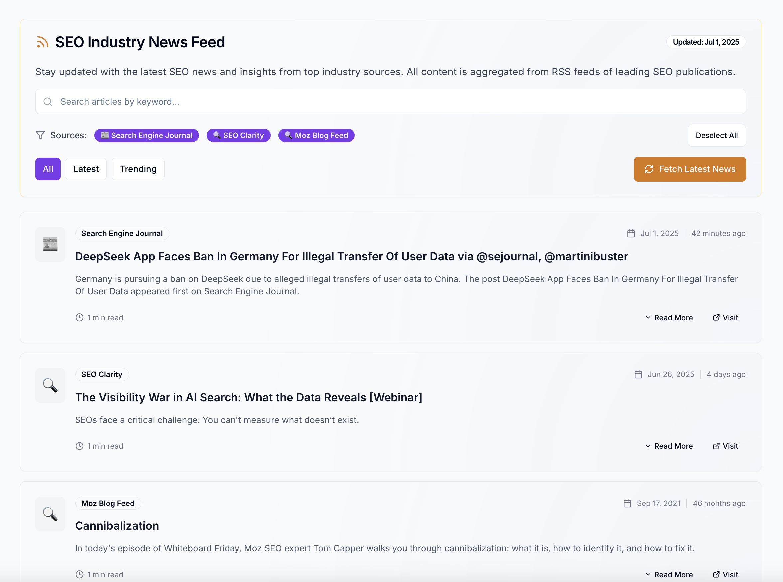Disable the Moz Blog Feed source filter

tap(316, 135)
